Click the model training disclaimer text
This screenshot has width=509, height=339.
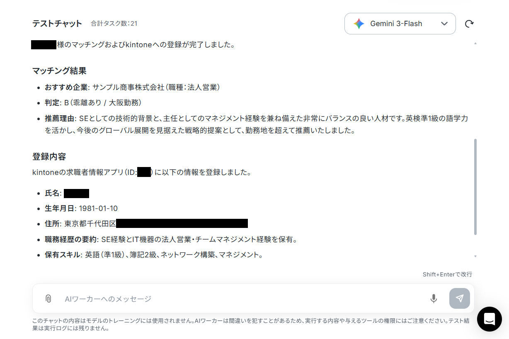coord(251,324)
